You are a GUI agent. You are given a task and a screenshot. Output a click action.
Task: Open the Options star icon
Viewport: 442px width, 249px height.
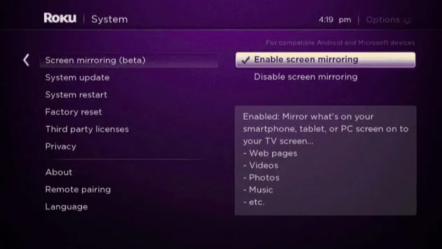tap(407, 20)
